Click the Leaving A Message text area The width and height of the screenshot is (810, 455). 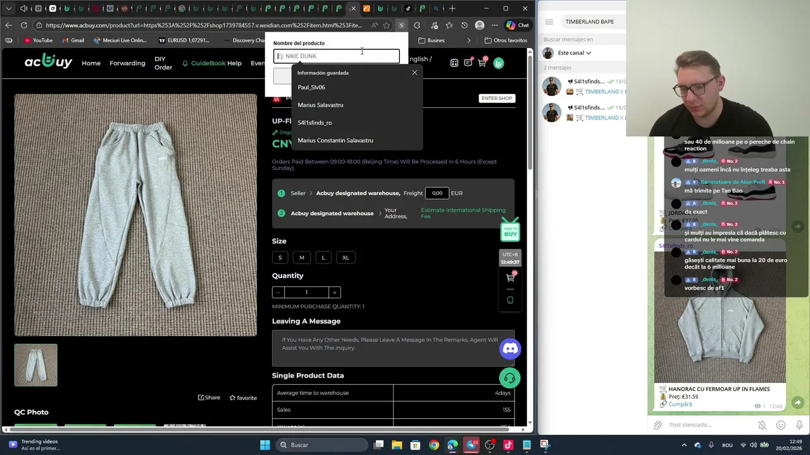point(393,348)
